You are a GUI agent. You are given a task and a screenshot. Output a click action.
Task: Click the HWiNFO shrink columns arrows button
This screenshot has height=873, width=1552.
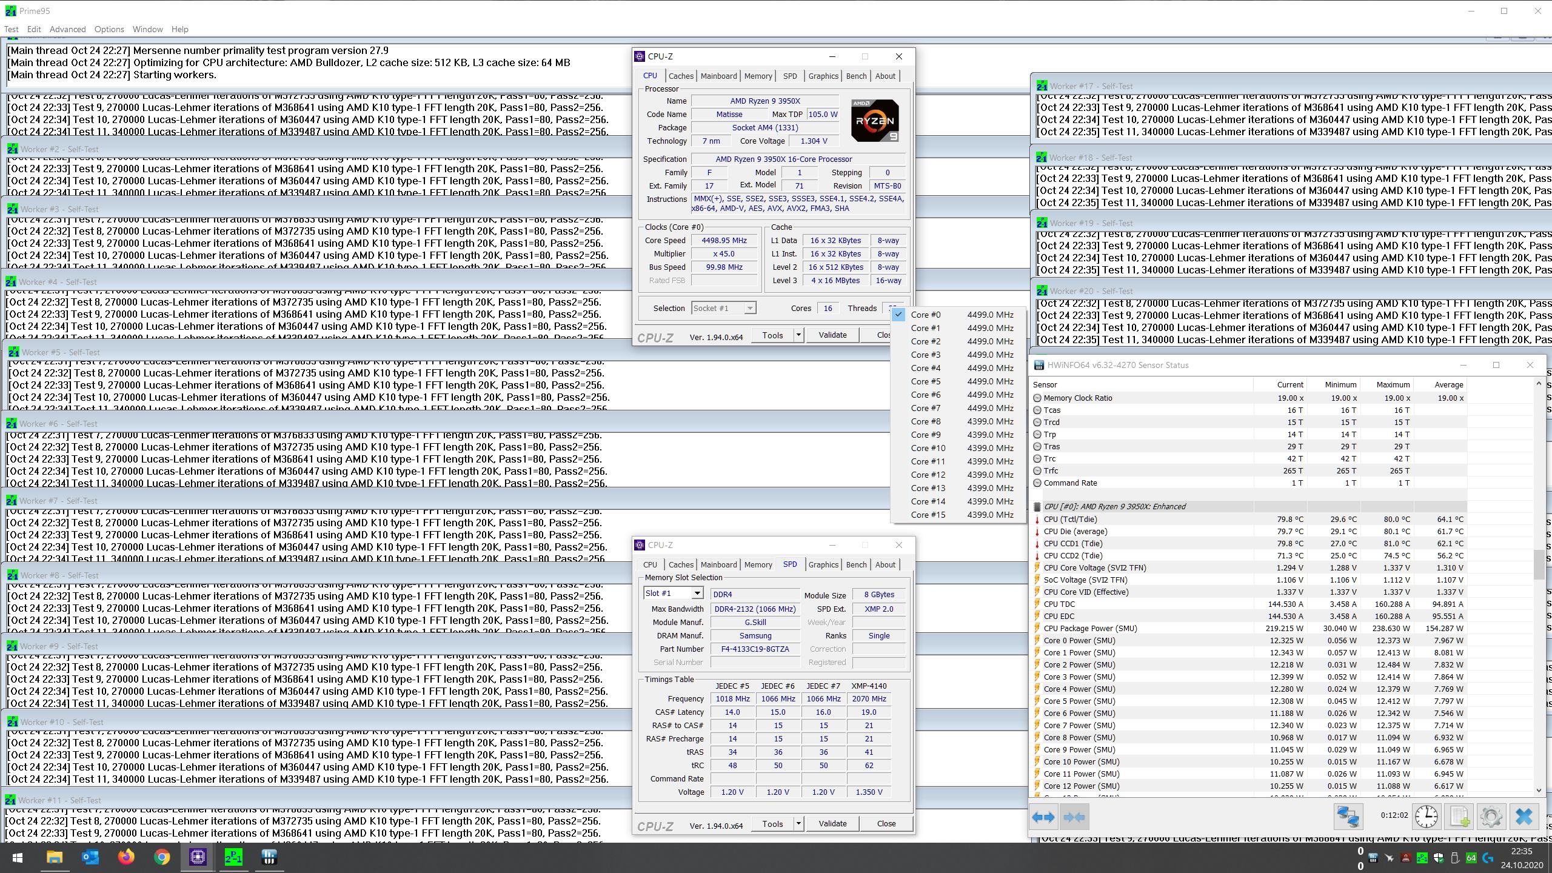pos(1074,817)
